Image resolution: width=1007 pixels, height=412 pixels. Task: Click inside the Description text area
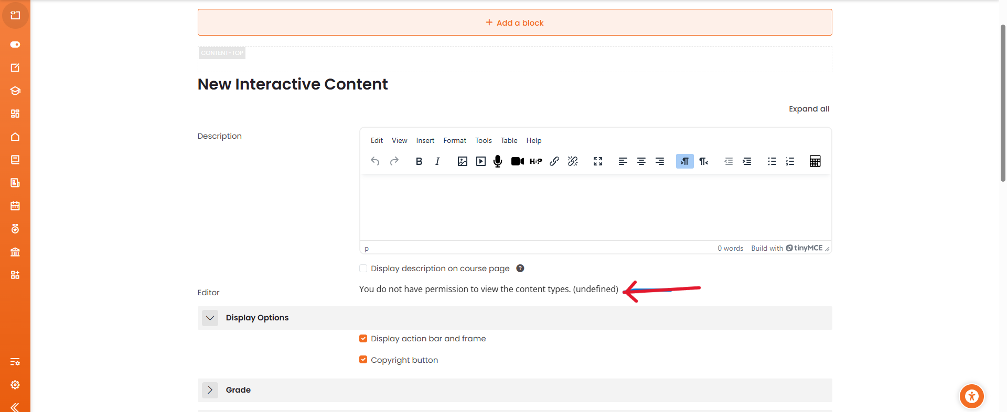(595, 208)
